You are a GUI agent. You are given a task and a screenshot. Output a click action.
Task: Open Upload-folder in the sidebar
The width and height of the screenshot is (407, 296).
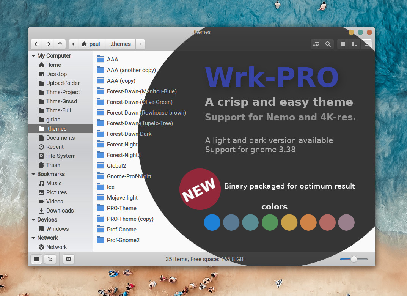(60, 83)
